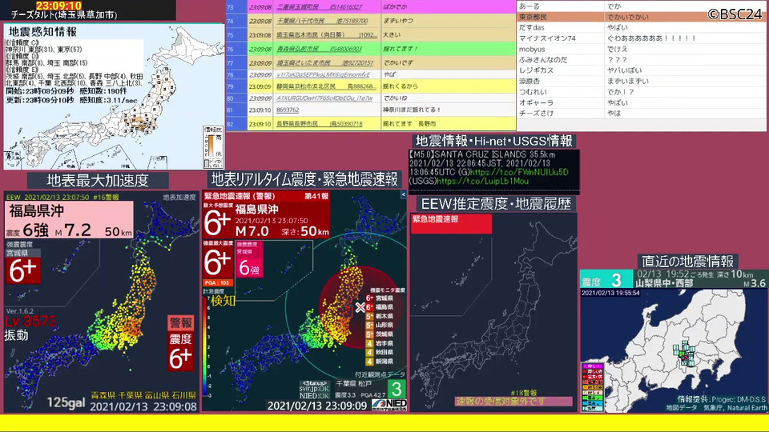The image size is (769, 432).
Task: Click the green nearby-station intensity 3 box
Action: click(x=397, y=390)
